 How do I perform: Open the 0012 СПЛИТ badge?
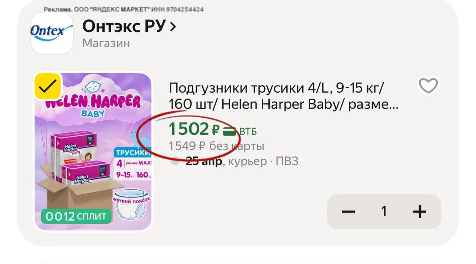coord(77,216)
